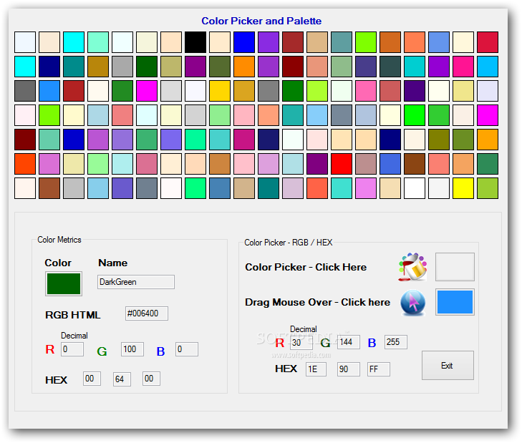Choose the magenta swatch ending the fourth row
The width and height of the screenshot is (522, 443).
(488, 115)
